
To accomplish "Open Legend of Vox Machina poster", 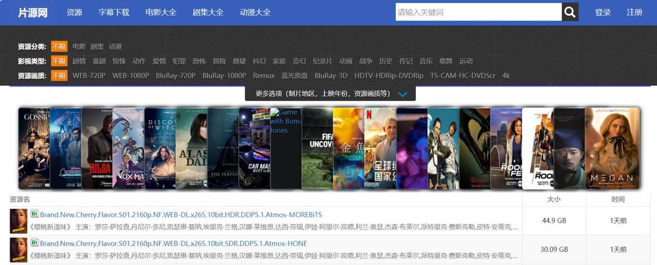I will tap(129, 148).
